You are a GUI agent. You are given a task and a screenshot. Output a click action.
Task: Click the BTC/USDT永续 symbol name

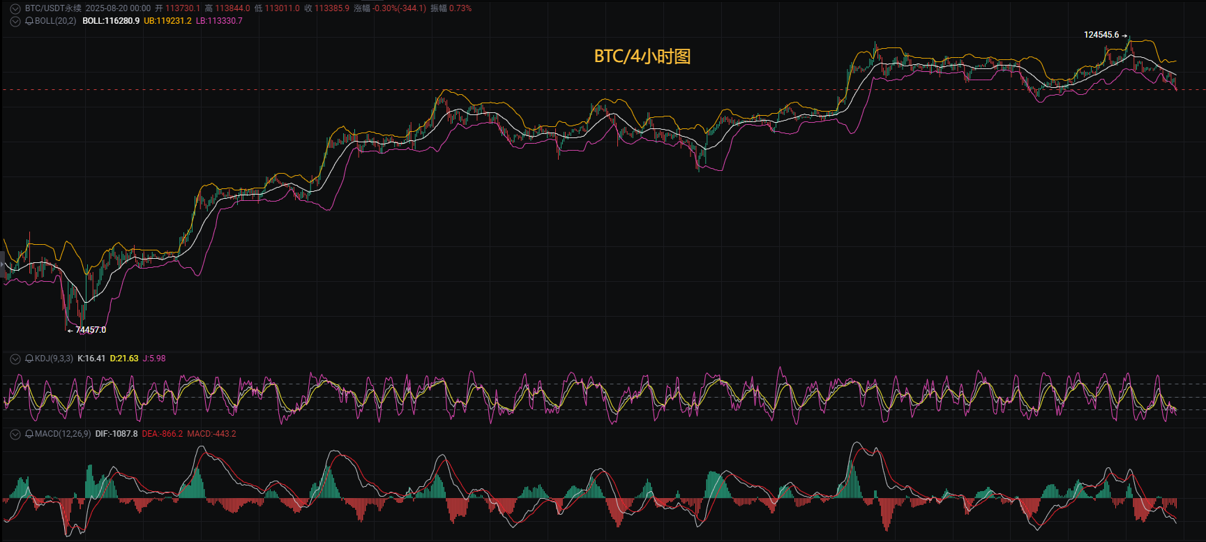tap(53, 8)
